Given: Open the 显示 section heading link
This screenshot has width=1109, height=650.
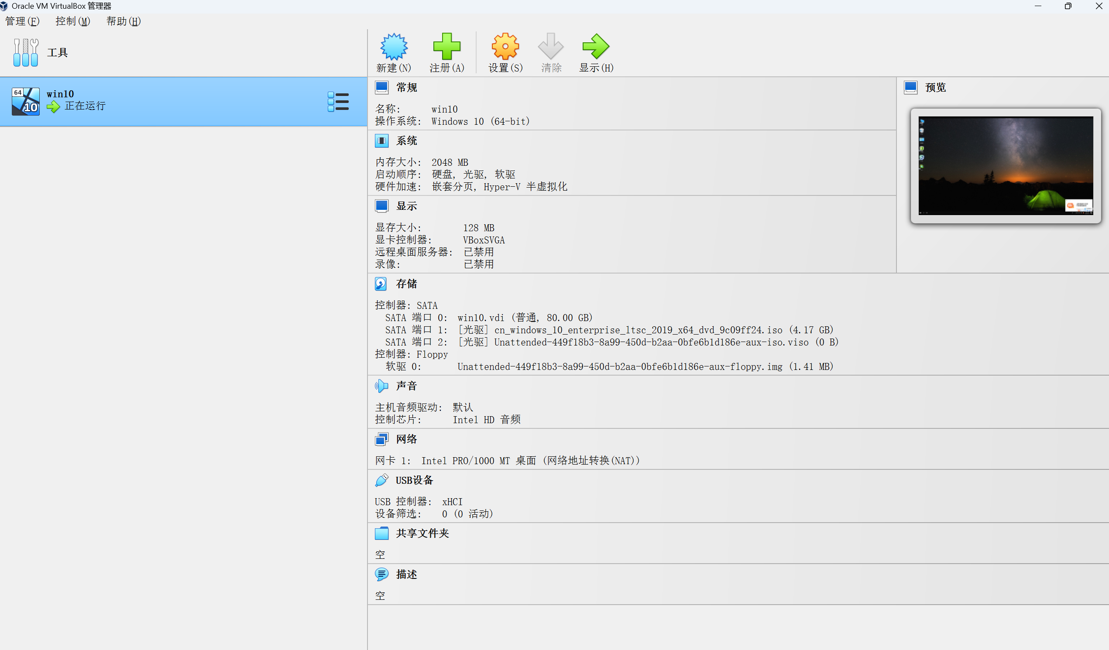Looking at the screenshot, I should 406,206.
